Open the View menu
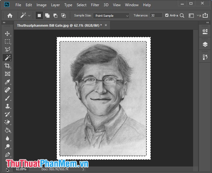This screenshot has width=212, height=173. 117,5
